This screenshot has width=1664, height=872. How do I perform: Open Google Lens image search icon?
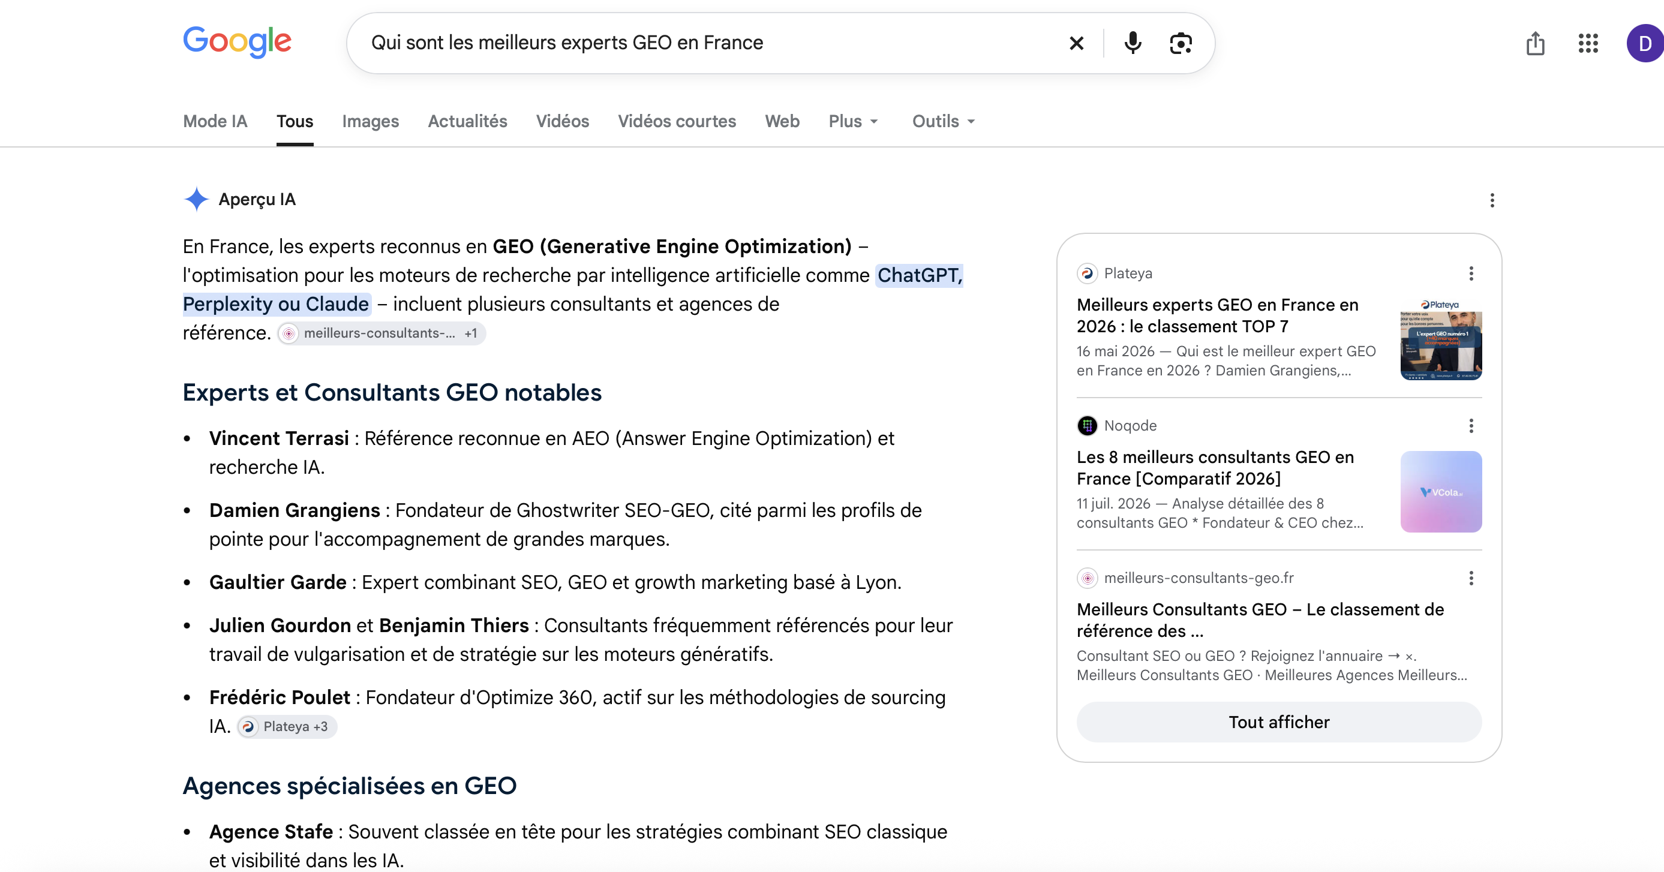(x=1181, y=43)
